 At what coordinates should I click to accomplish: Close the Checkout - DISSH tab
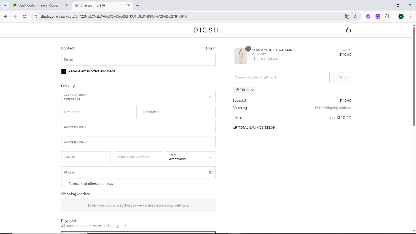128,5
